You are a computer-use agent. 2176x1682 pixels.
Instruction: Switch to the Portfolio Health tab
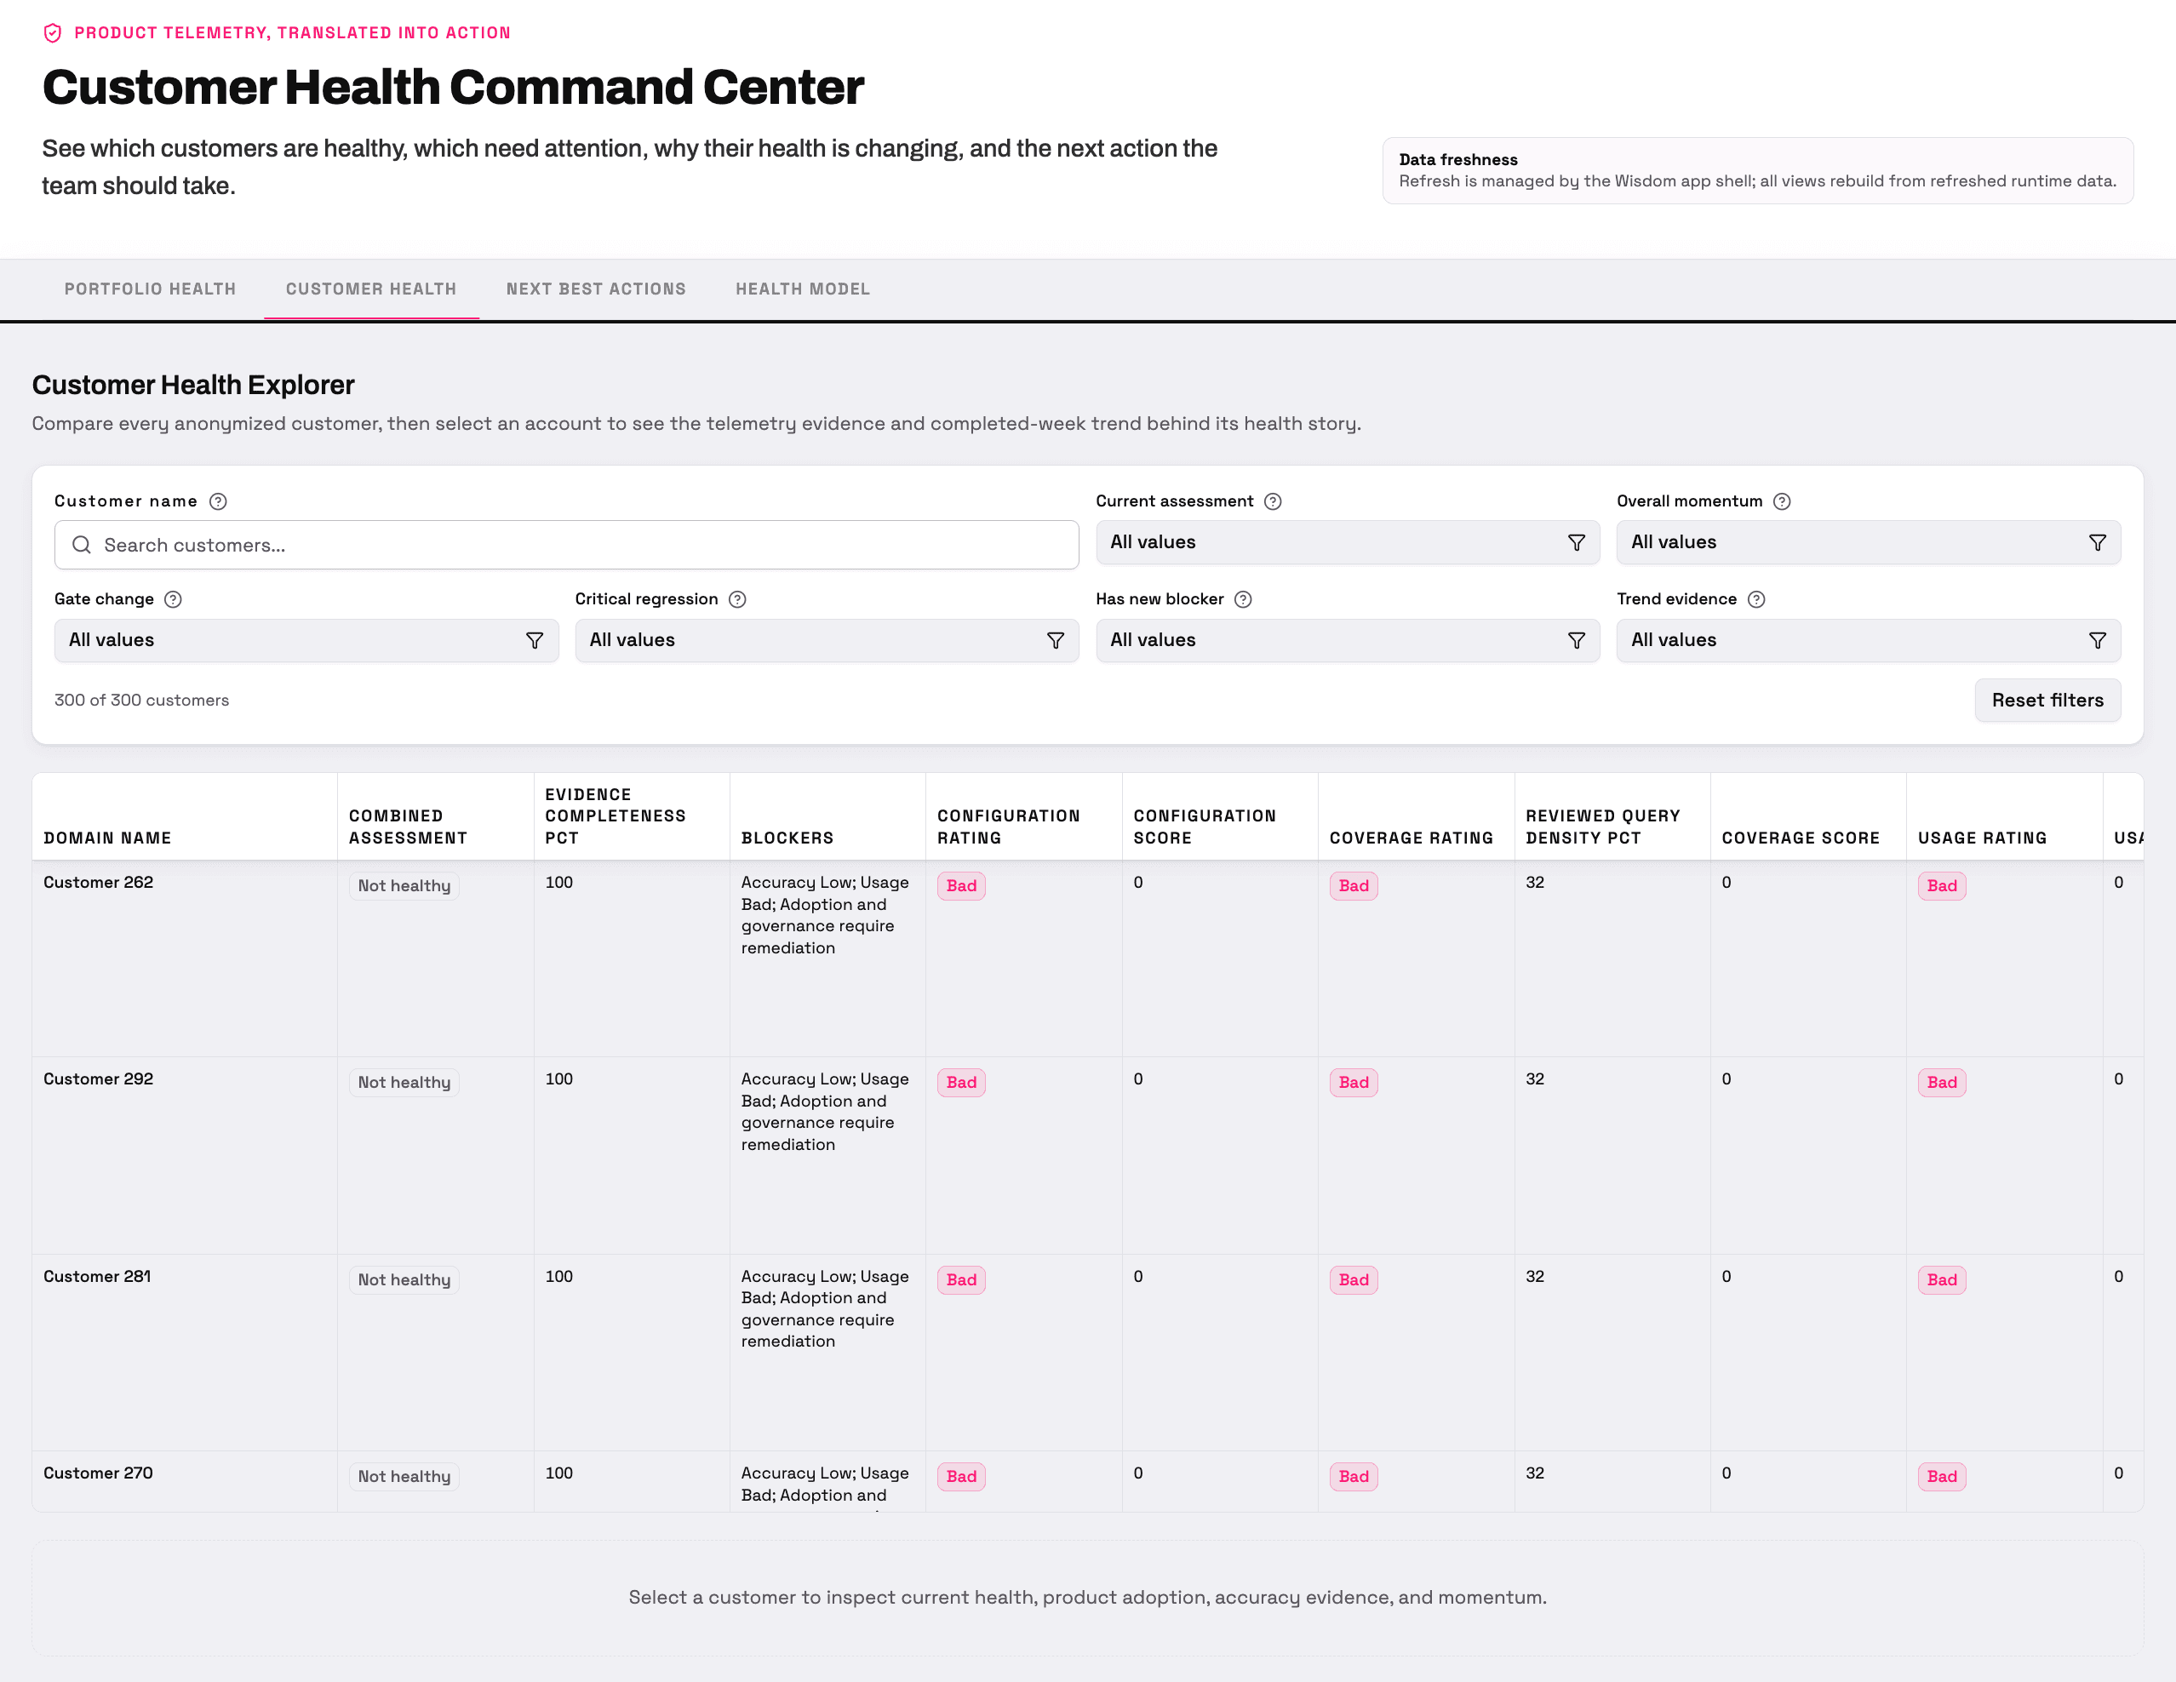coord(151,289)
